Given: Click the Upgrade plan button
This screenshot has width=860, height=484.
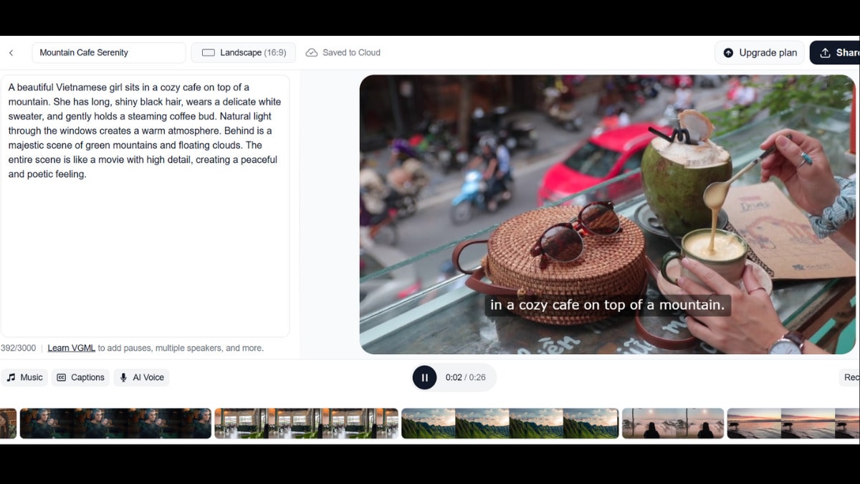Looking at the screenshot, I should pyautogui.click(x=760, y=53).
